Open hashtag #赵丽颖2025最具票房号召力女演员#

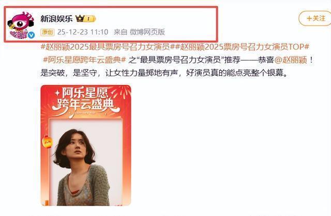106,47
